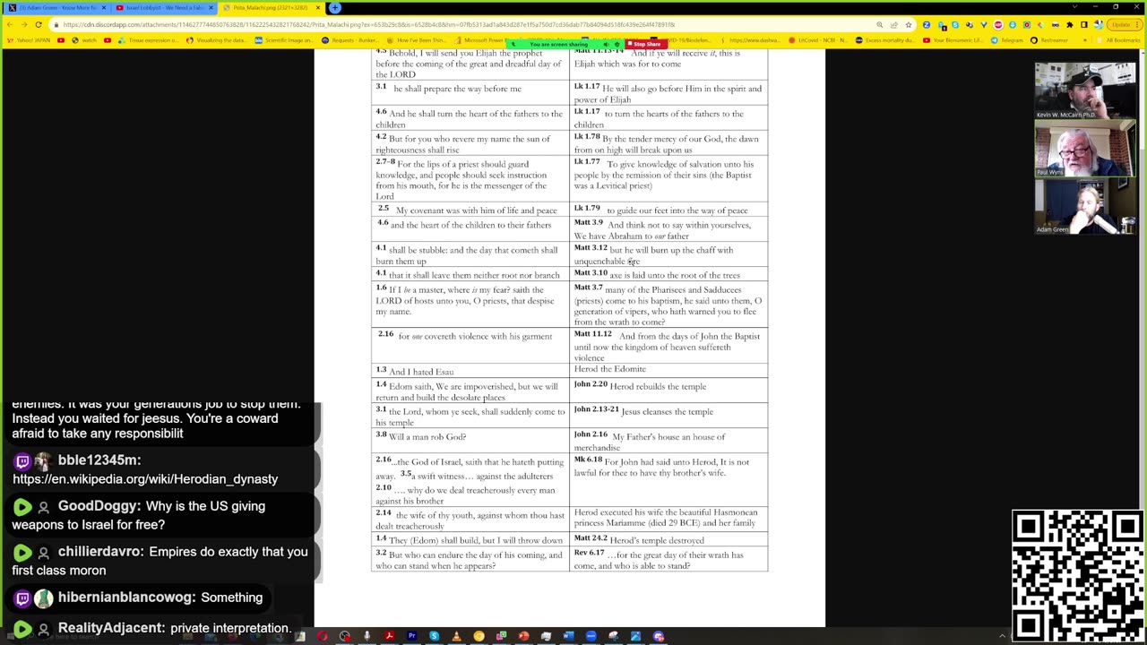1147x645 pixels.
Task: Click '1.3 And I hated Esau' cell
Action: coord(470,370)
